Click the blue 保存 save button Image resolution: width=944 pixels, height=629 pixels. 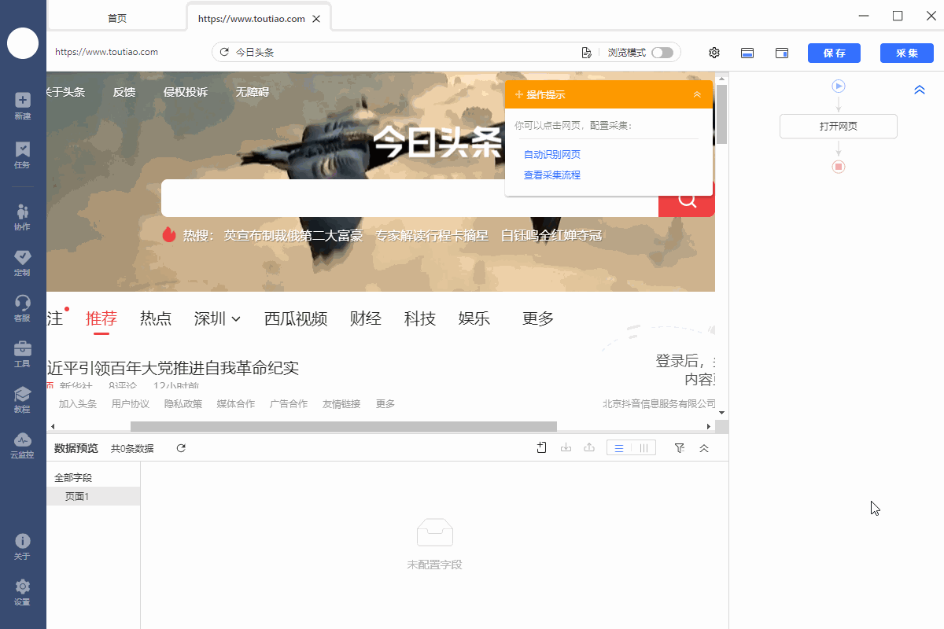click(x=834, y=53)
